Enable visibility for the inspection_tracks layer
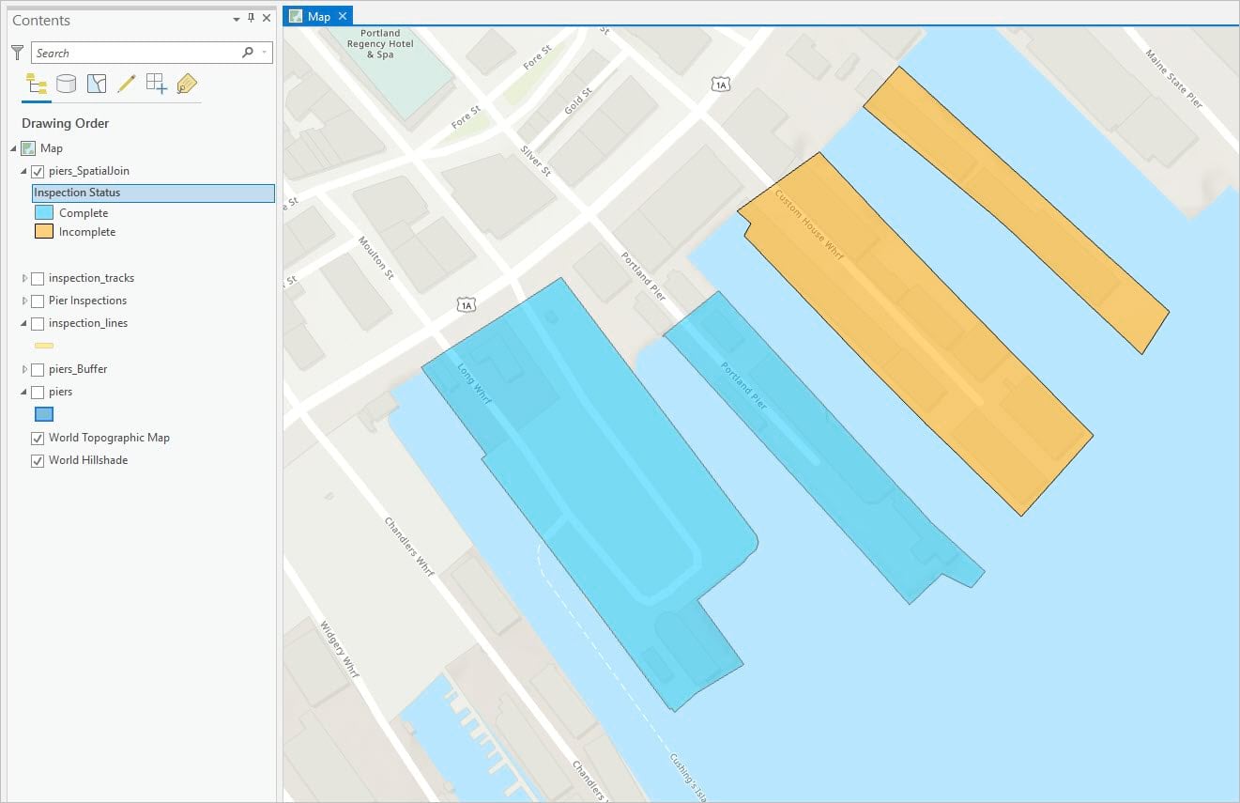The width and height of the screenshot is (1240, 803). coord(38,278)
